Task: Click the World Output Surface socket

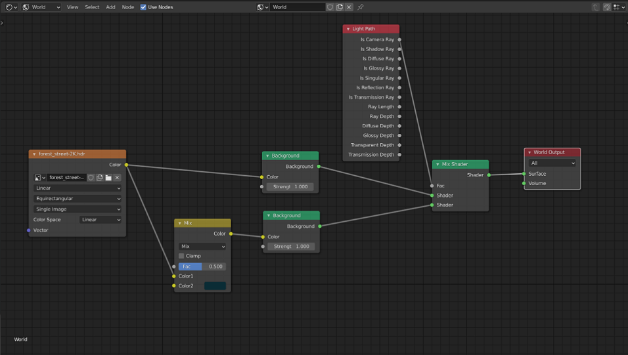Action: point(524,174)
